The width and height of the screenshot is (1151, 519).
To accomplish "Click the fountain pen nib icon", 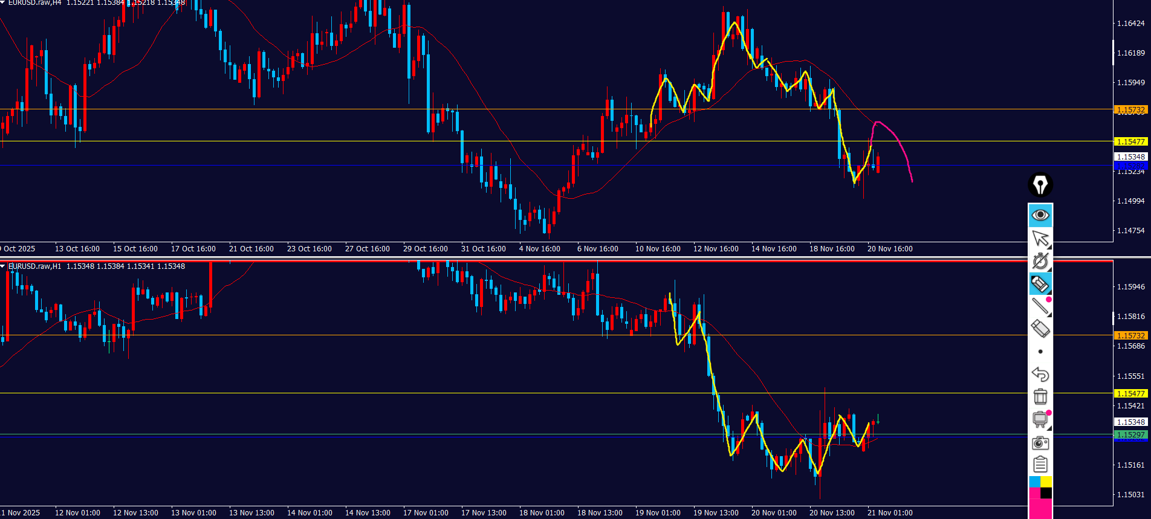I will tap(1040, 185).
